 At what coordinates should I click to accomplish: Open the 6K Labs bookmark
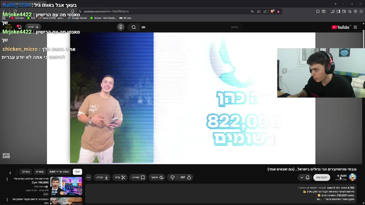coord(125,18)
